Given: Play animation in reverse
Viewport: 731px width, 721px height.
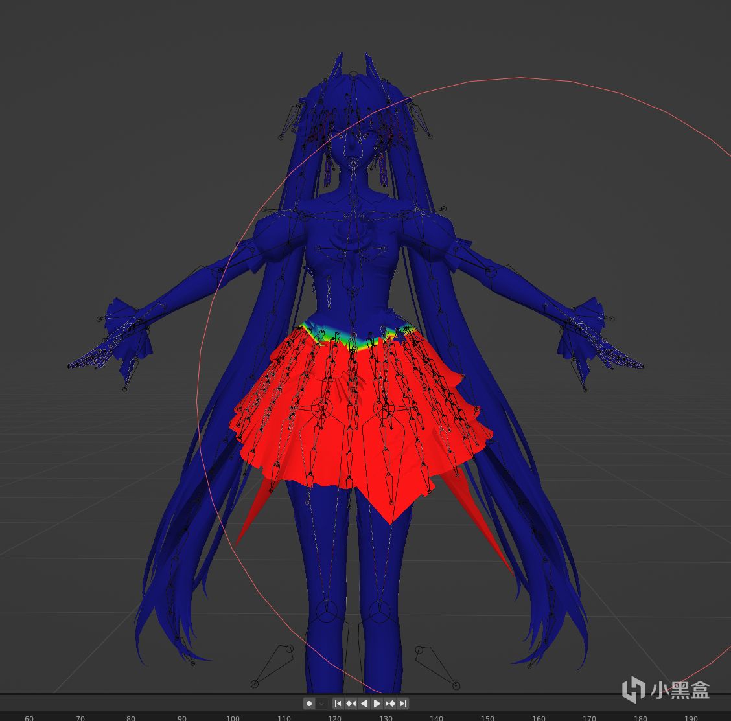Looking at the screenshot, I should click(x=364, y=704).
